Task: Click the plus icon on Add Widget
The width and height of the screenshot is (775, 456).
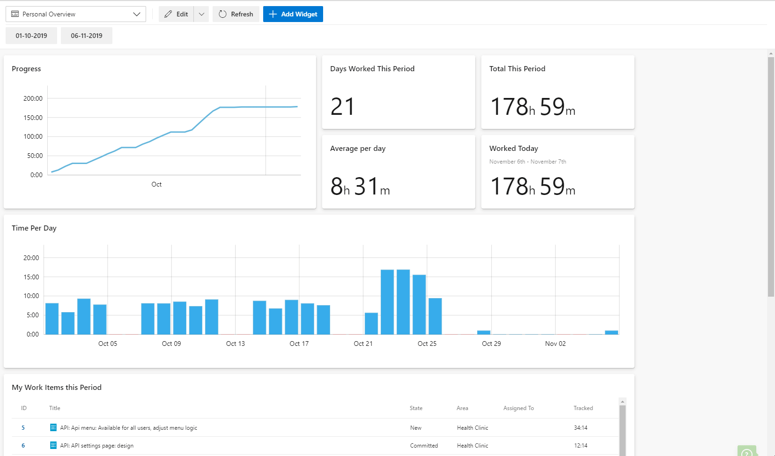Action: 273,14
